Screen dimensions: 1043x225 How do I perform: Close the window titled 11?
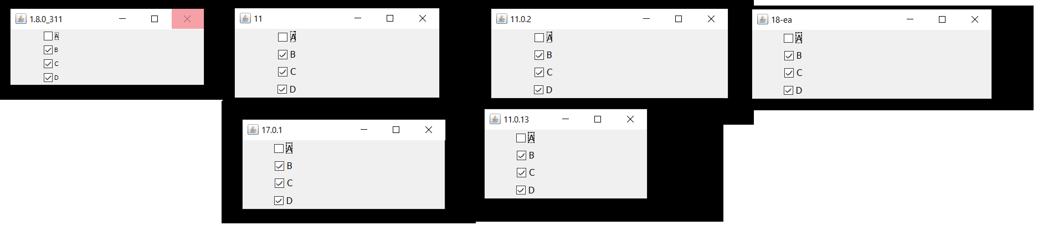tap(423, 18)
